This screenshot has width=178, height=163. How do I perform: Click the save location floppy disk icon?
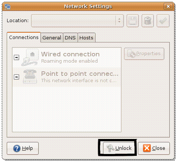(x=133, y=21)
